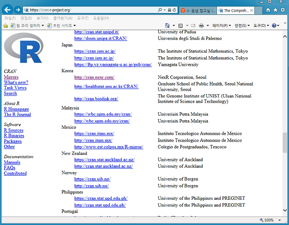Open the Task Views link
Screen dimensions: 289x225
pos(15,88)
